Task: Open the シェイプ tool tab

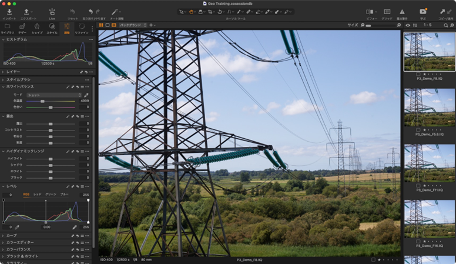Action: 37,29
